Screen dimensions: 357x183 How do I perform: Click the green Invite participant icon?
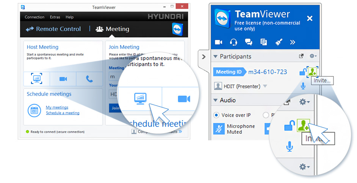[312, 72]
